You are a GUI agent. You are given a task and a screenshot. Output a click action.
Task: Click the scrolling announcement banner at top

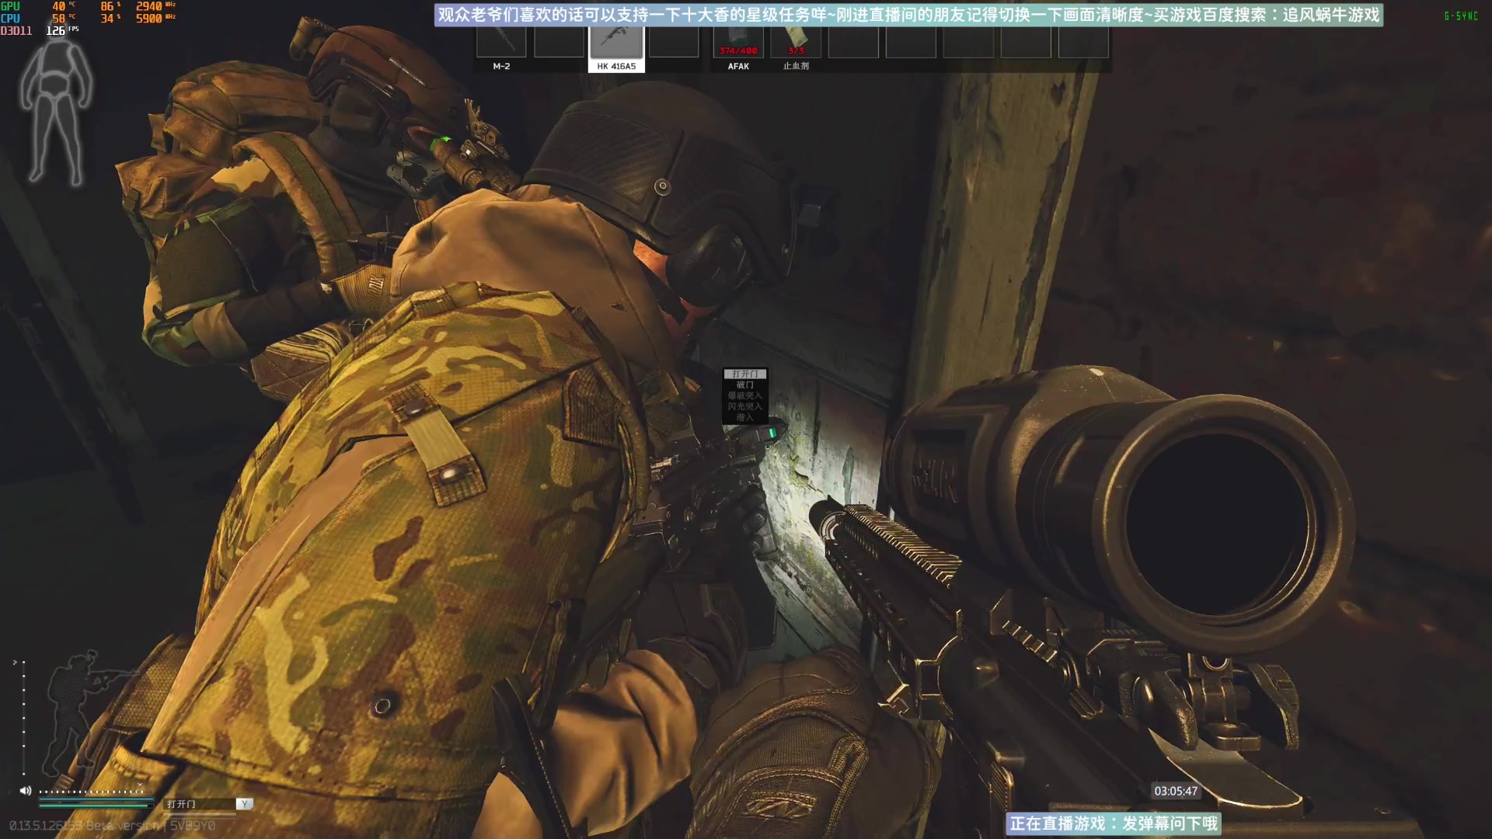coord(908,15)
